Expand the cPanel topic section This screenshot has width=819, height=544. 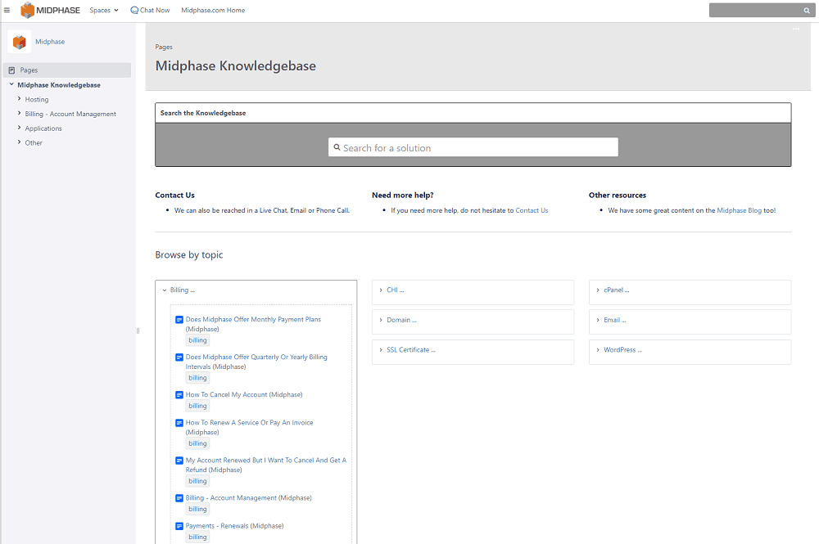[598, 290]
